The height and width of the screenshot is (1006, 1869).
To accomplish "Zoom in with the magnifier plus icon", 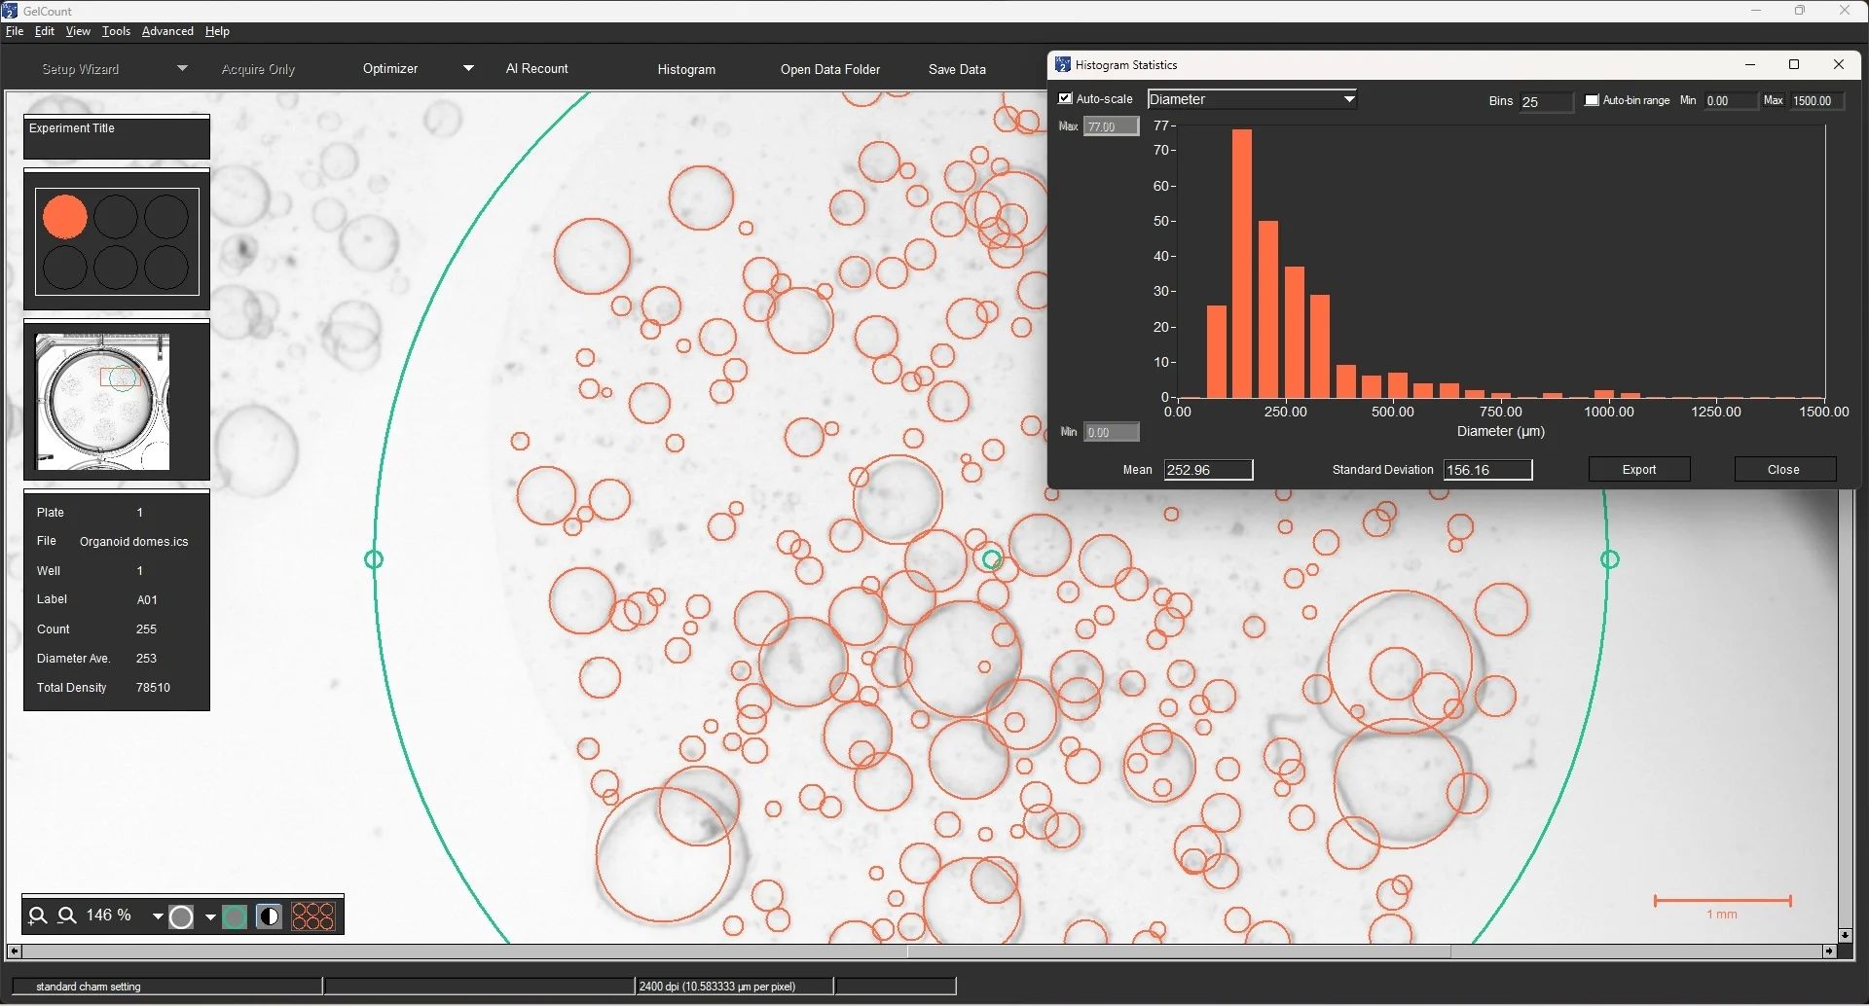I will 37,916.
